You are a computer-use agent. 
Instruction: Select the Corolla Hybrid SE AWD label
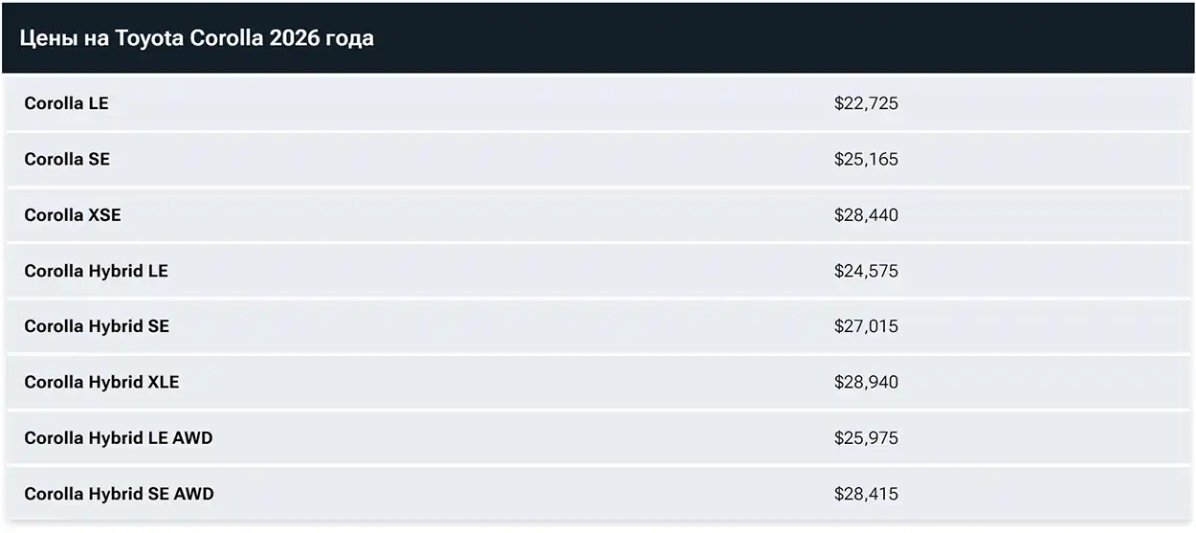point(119,494)
